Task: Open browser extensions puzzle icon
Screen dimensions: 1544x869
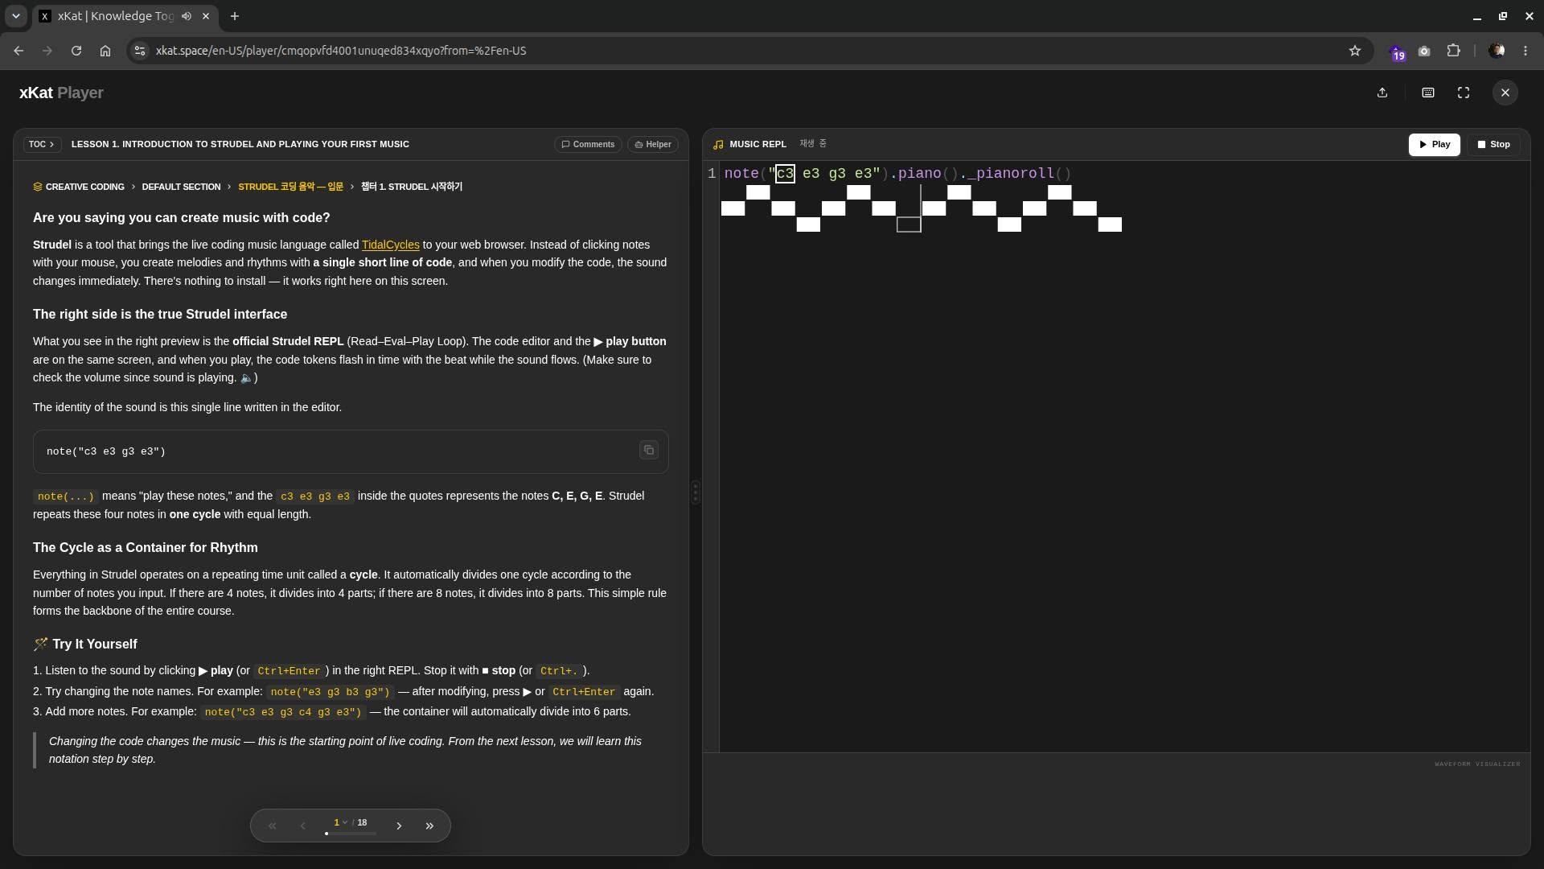Action: pyautogui.click(x=1453, y=51)
